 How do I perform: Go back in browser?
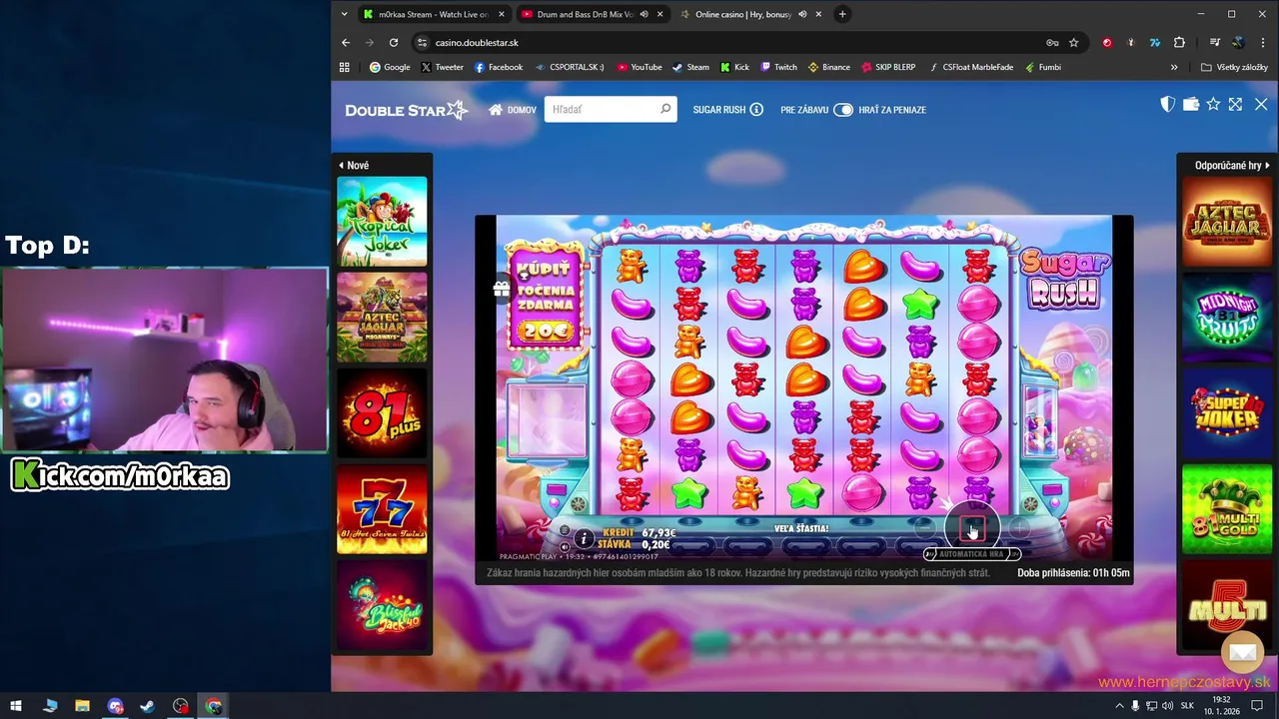[x=346, y=43]
